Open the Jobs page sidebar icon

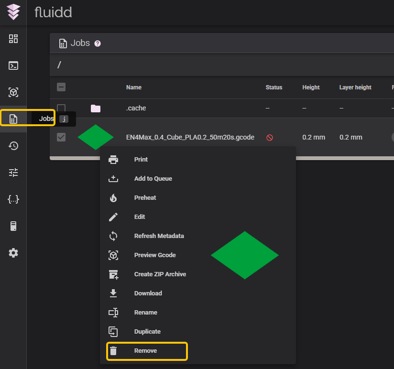tap(13, 119)
